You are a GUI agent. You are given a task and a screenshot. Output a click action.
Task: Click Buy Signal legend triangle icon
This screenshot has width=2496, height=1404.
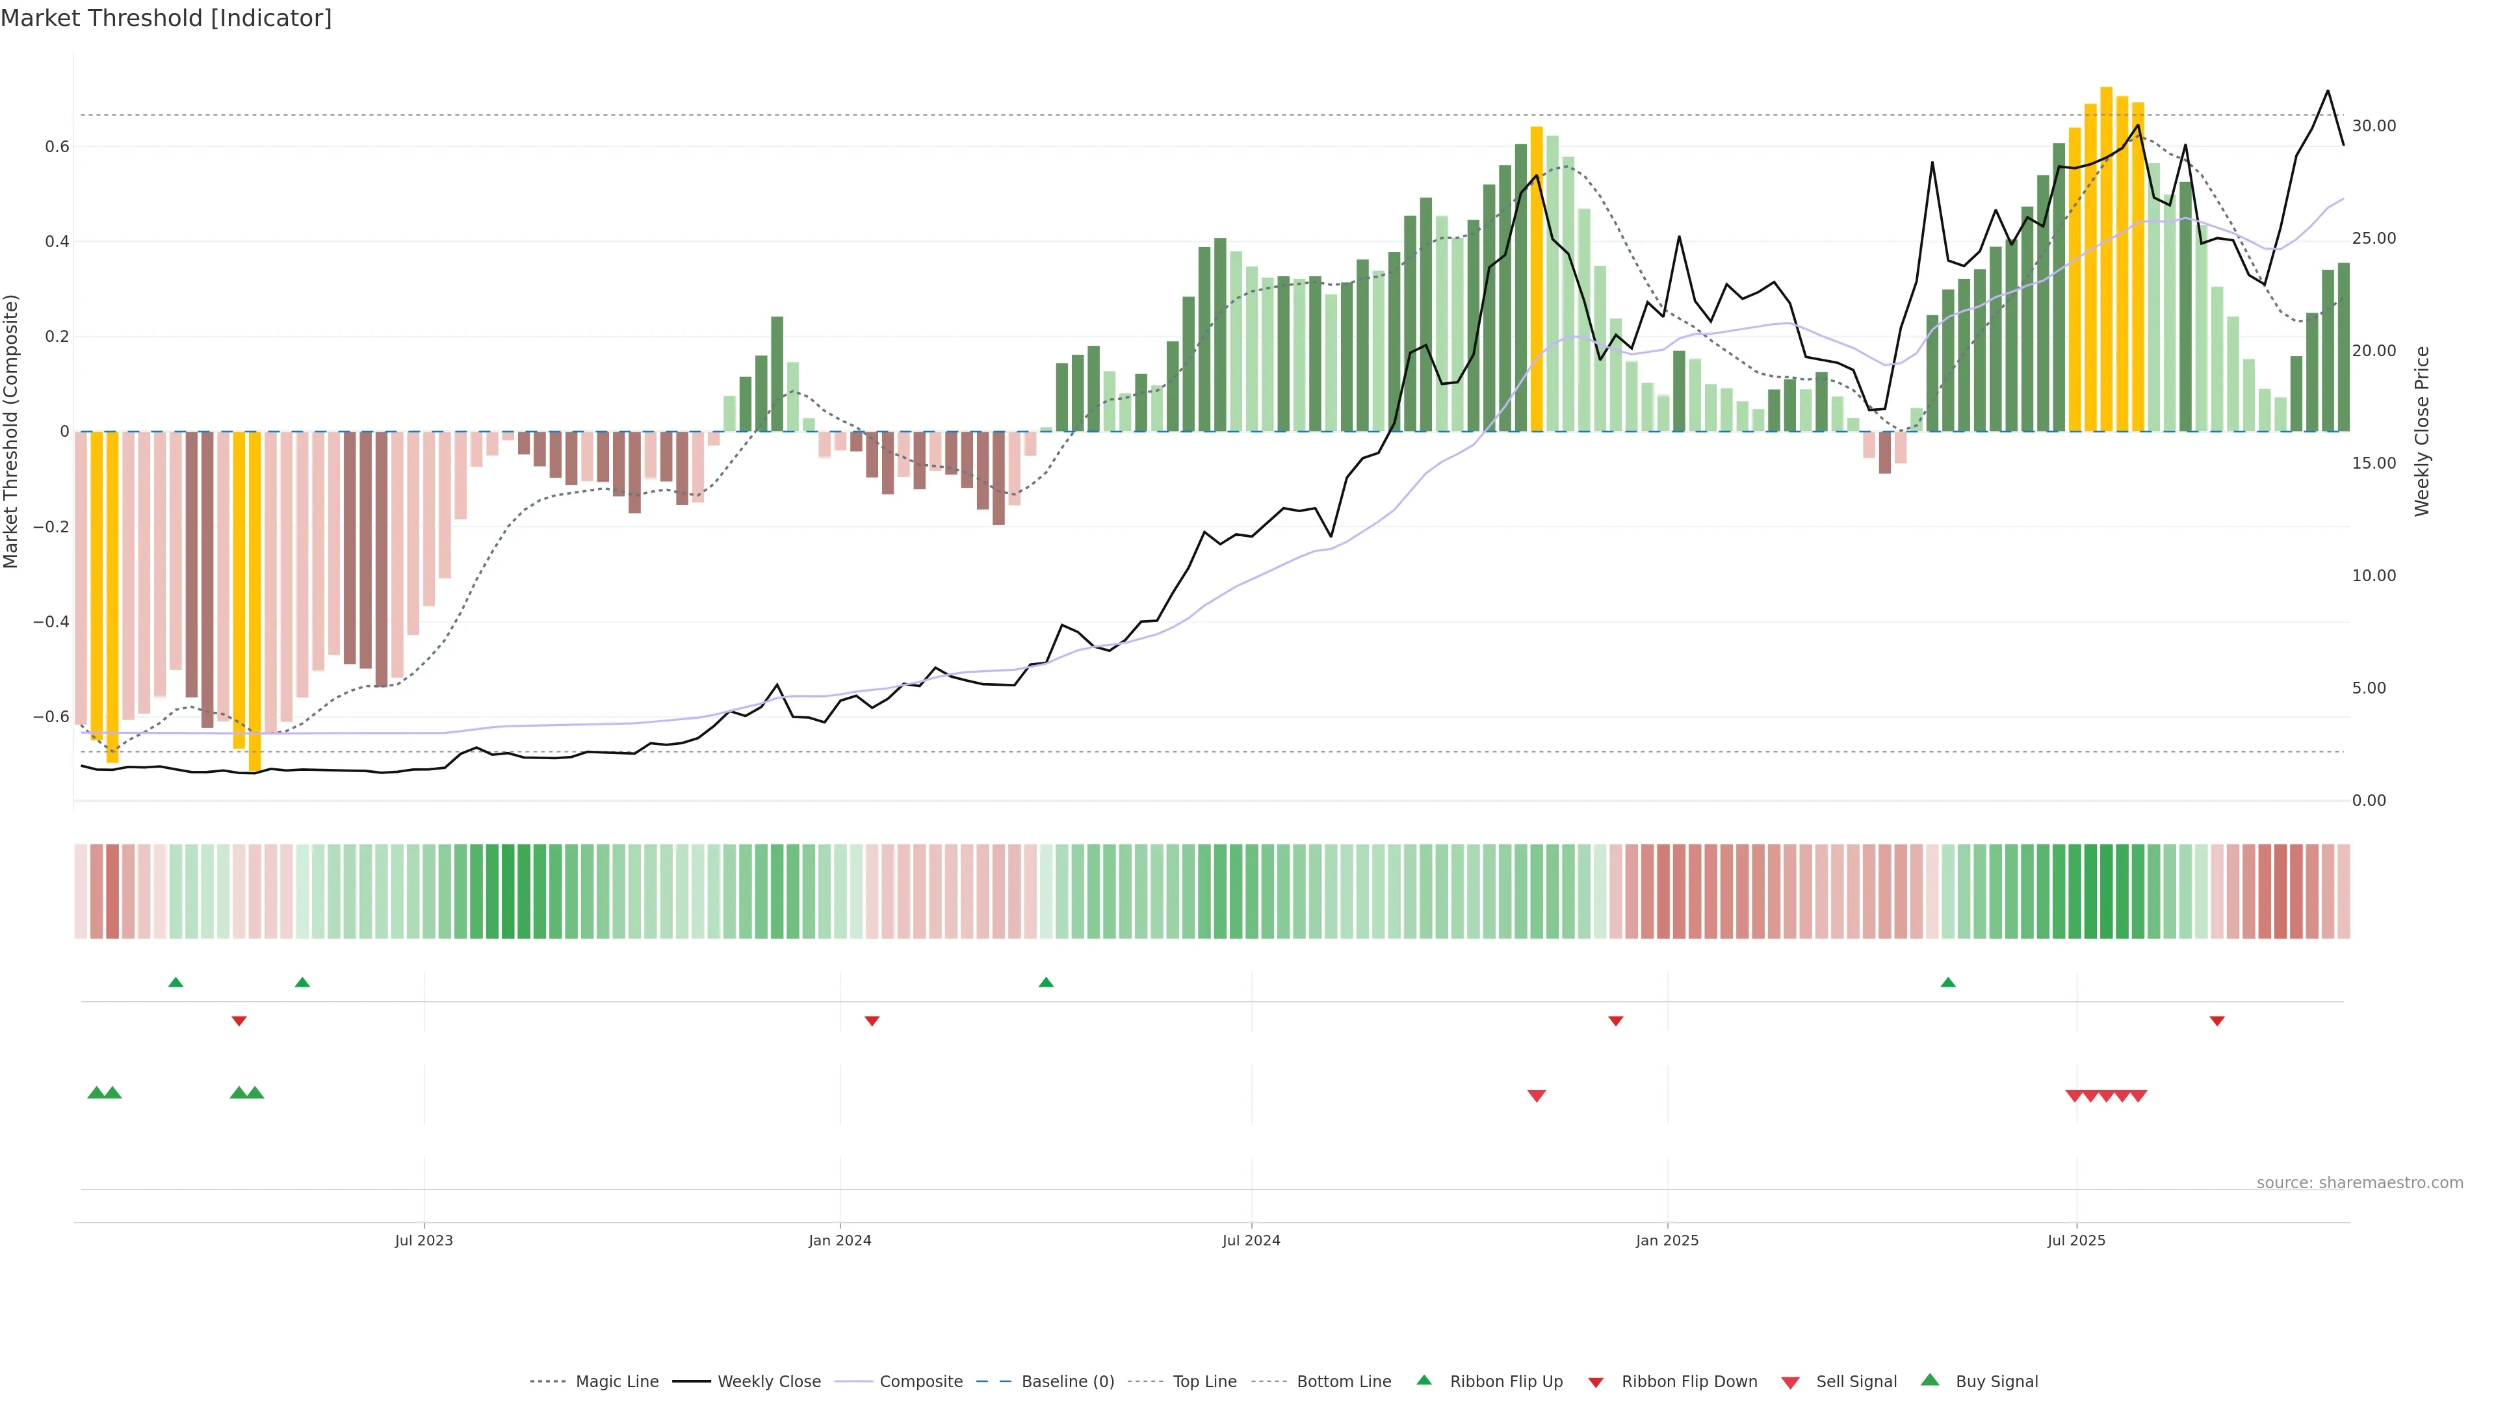tap(1930, 1380)
